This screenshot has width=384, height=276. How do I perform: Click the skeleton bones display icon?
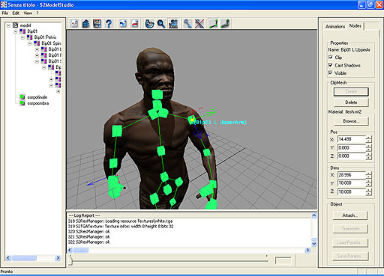tap(213, 24)
